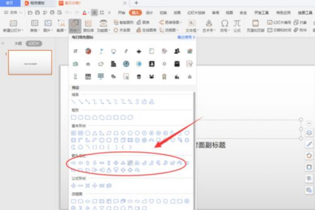315x210 pixels.
Task: Switch the left panel to Slides (幻灯片) view
Action: tap(34, 43)
